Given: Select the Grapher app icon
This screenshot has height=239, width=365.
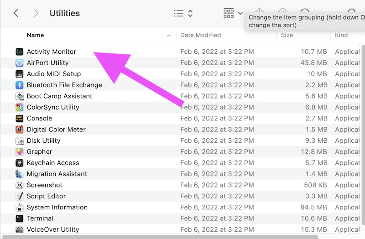Looking at the screenshot, I should click(19, 152).
